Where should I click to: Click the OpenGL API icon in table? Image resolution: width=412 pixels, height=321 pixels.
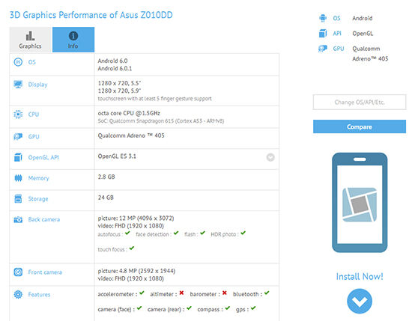click(x=18, y=157)
